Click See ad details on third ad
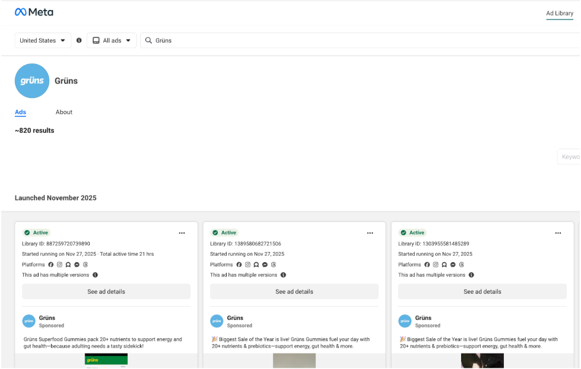 (482, 291)
